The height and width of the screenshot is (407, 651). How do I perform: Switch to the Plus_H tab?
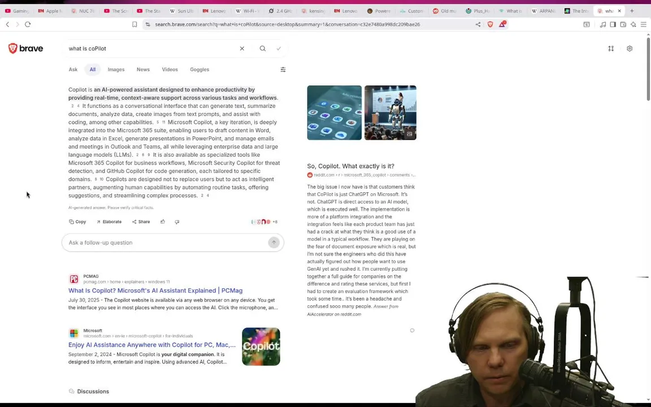(x=478, y=11)
